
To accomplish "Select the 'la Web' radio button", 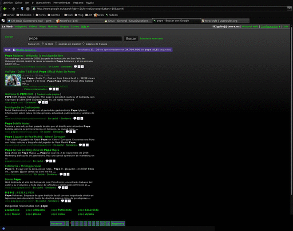I will (43, 43).
